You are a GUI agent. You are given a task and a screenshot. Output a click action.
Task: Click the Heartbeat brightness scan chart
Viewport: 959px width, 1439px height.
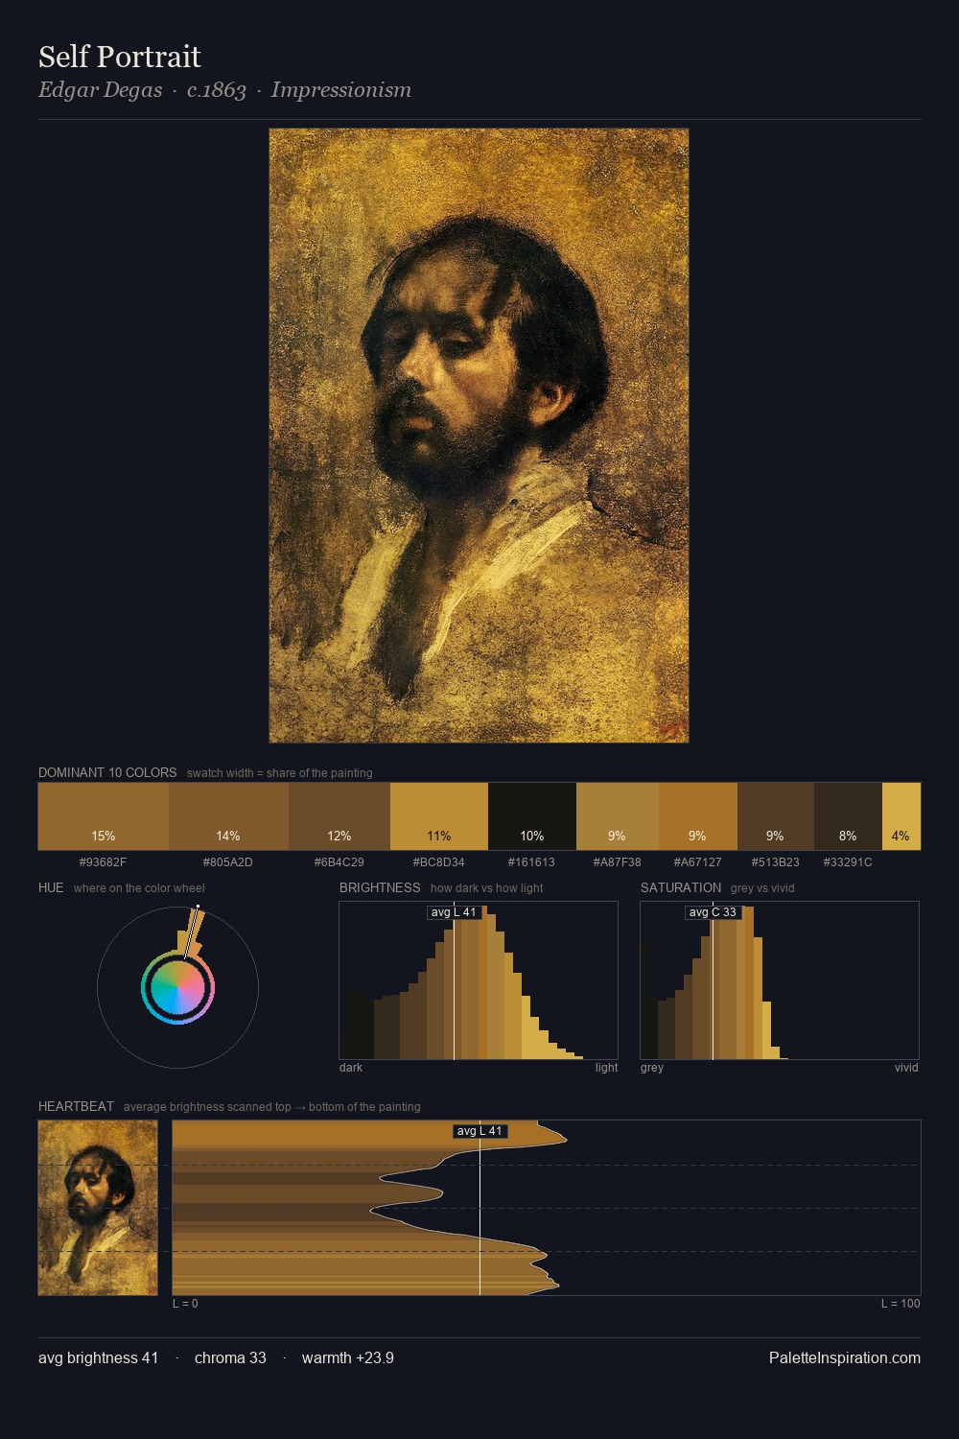click(x=547, y=1208)
